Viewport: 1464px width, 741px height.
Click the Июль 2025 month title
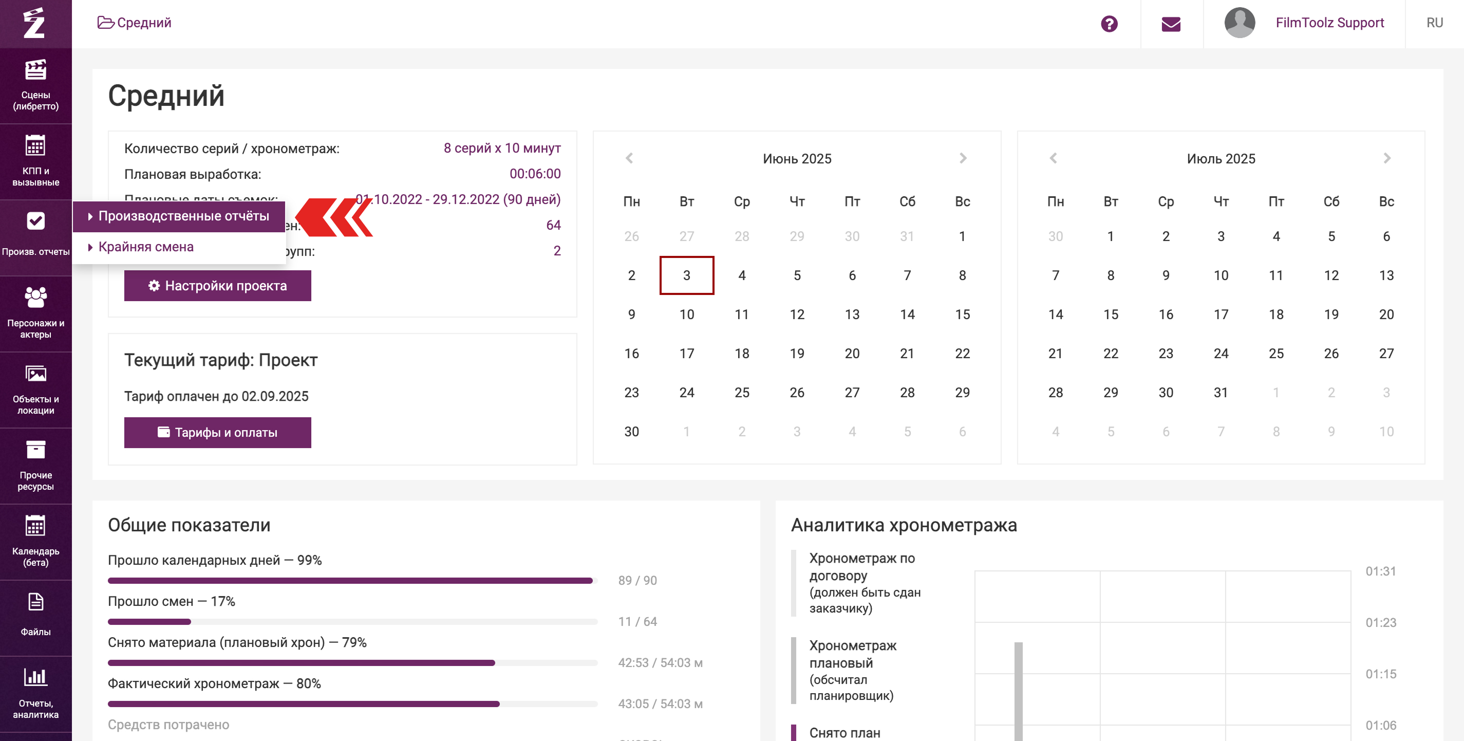(x=1221, y=159)
